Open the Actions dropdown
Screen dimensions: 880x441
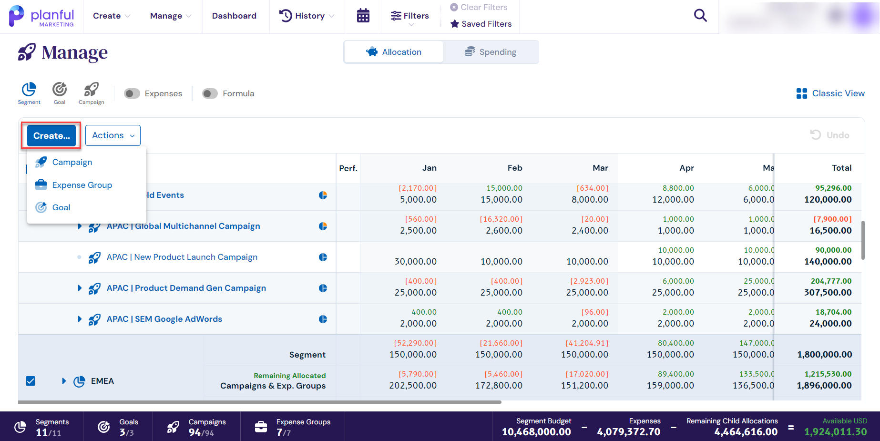tap(113, 135)
